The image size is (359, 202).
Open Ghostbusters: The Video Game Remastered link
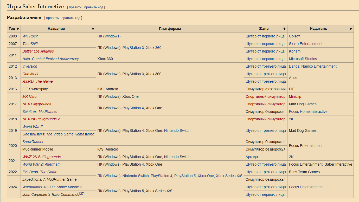(x=58, y=134)
